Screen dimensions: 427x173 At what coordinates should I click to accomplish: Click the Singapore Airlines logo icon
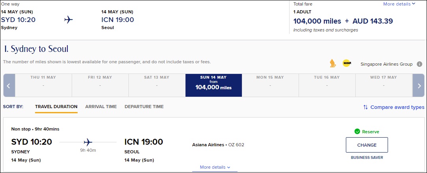point(332,63)
